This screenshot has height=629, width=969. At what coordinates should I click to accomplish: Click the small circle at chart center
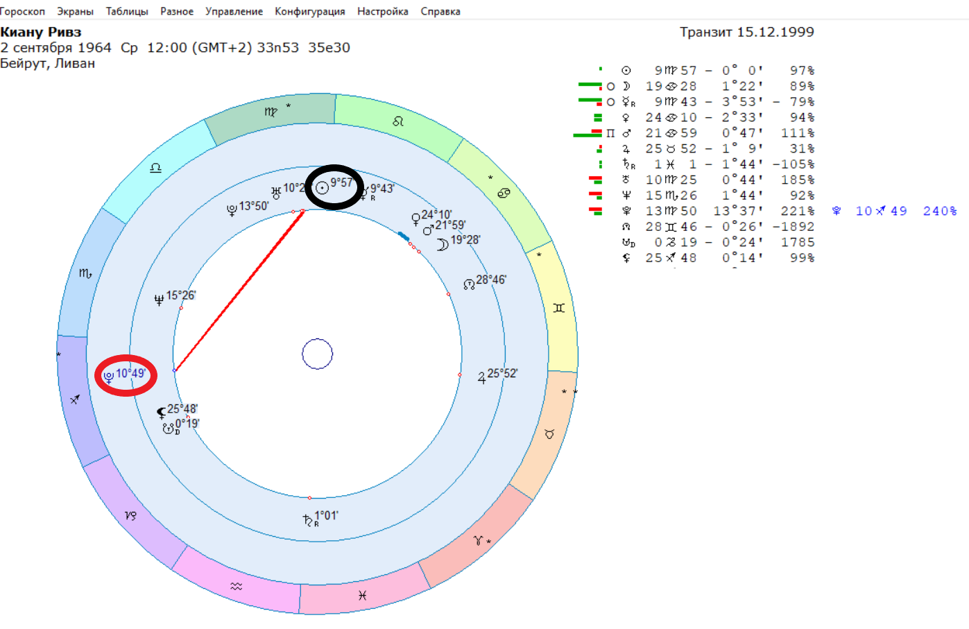(318, 354)
